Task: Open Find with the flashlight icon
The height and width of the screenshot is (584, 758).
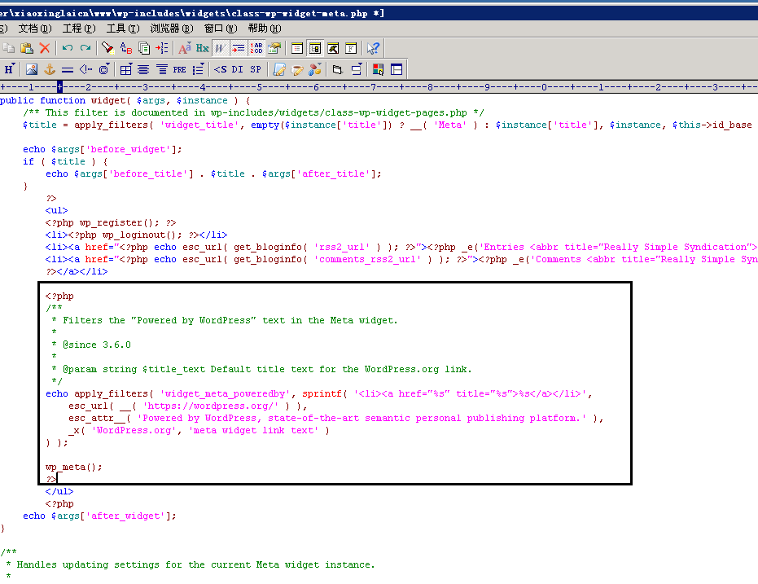Action: tap(107, 48)
